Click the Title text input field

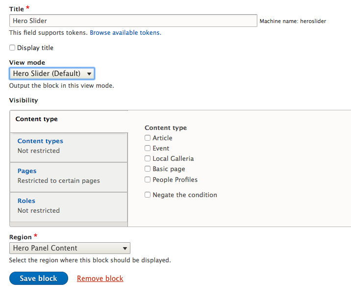(133, 21)
